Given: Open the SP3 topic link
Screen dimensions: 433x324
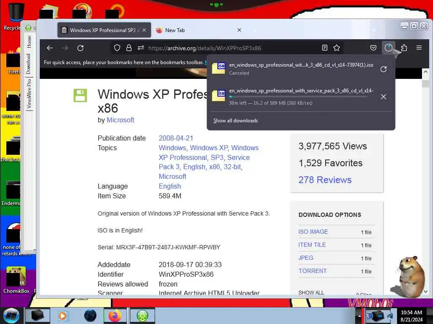Looking at the screenshot, I should click(x=217, y=157).
